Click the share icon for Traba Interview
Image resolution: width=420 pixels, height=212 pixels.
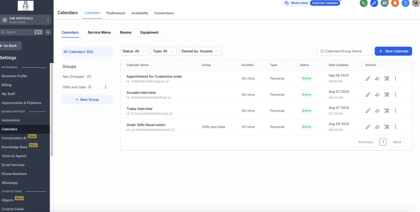pos(377,111)
